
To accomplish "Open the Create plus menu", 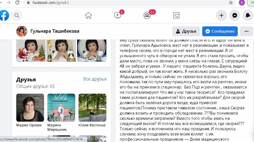I will [221, 15].
